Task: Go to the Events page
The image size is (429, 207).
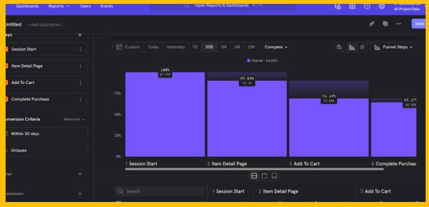Action: click(107, 6)
